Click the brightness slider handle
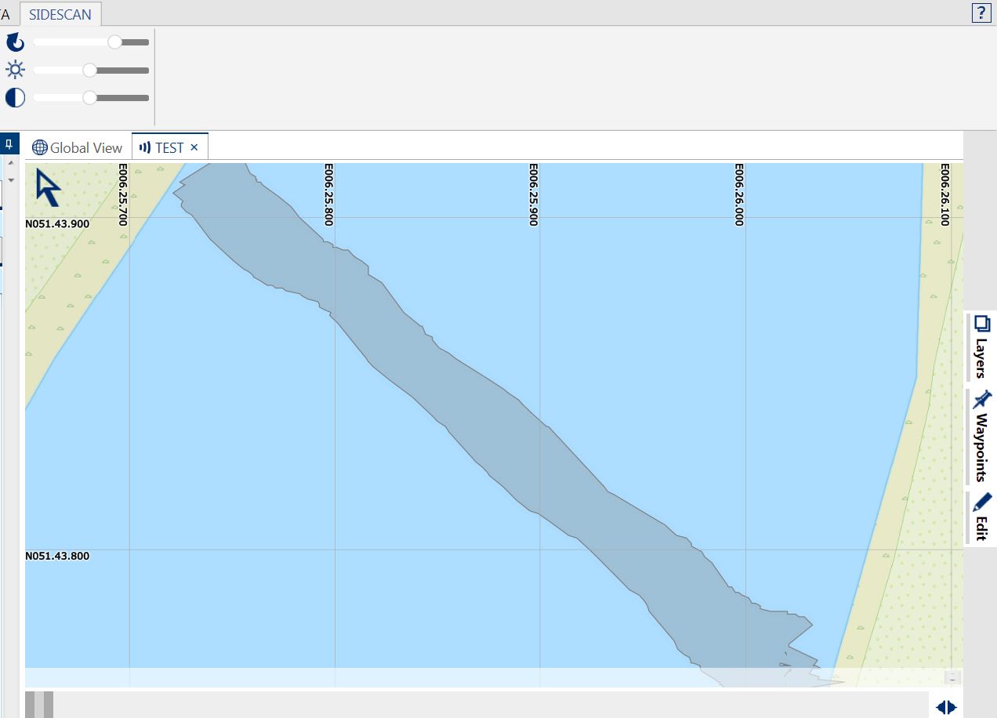 [89, 71]
